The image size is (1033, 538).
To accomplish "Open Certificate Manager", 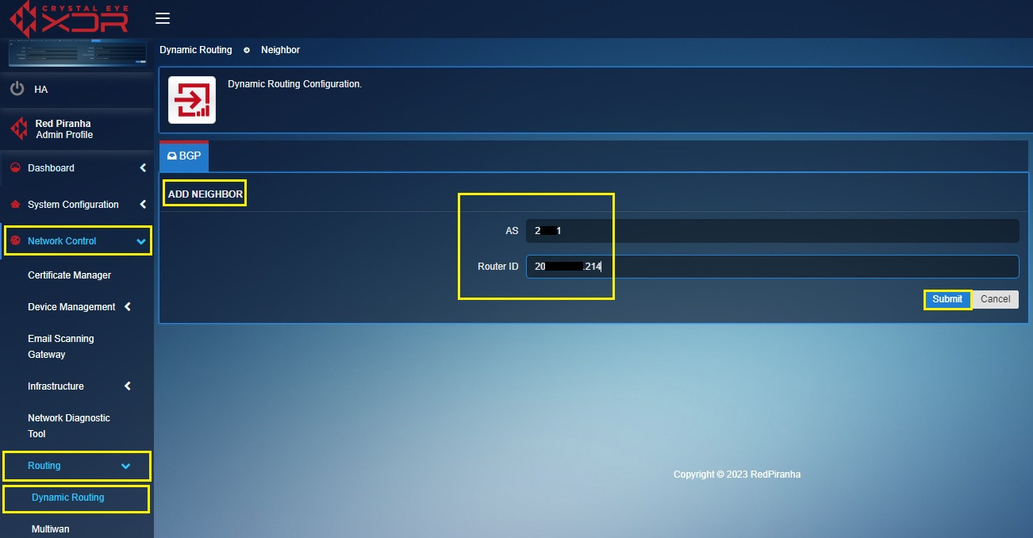I will pos(70,275).
